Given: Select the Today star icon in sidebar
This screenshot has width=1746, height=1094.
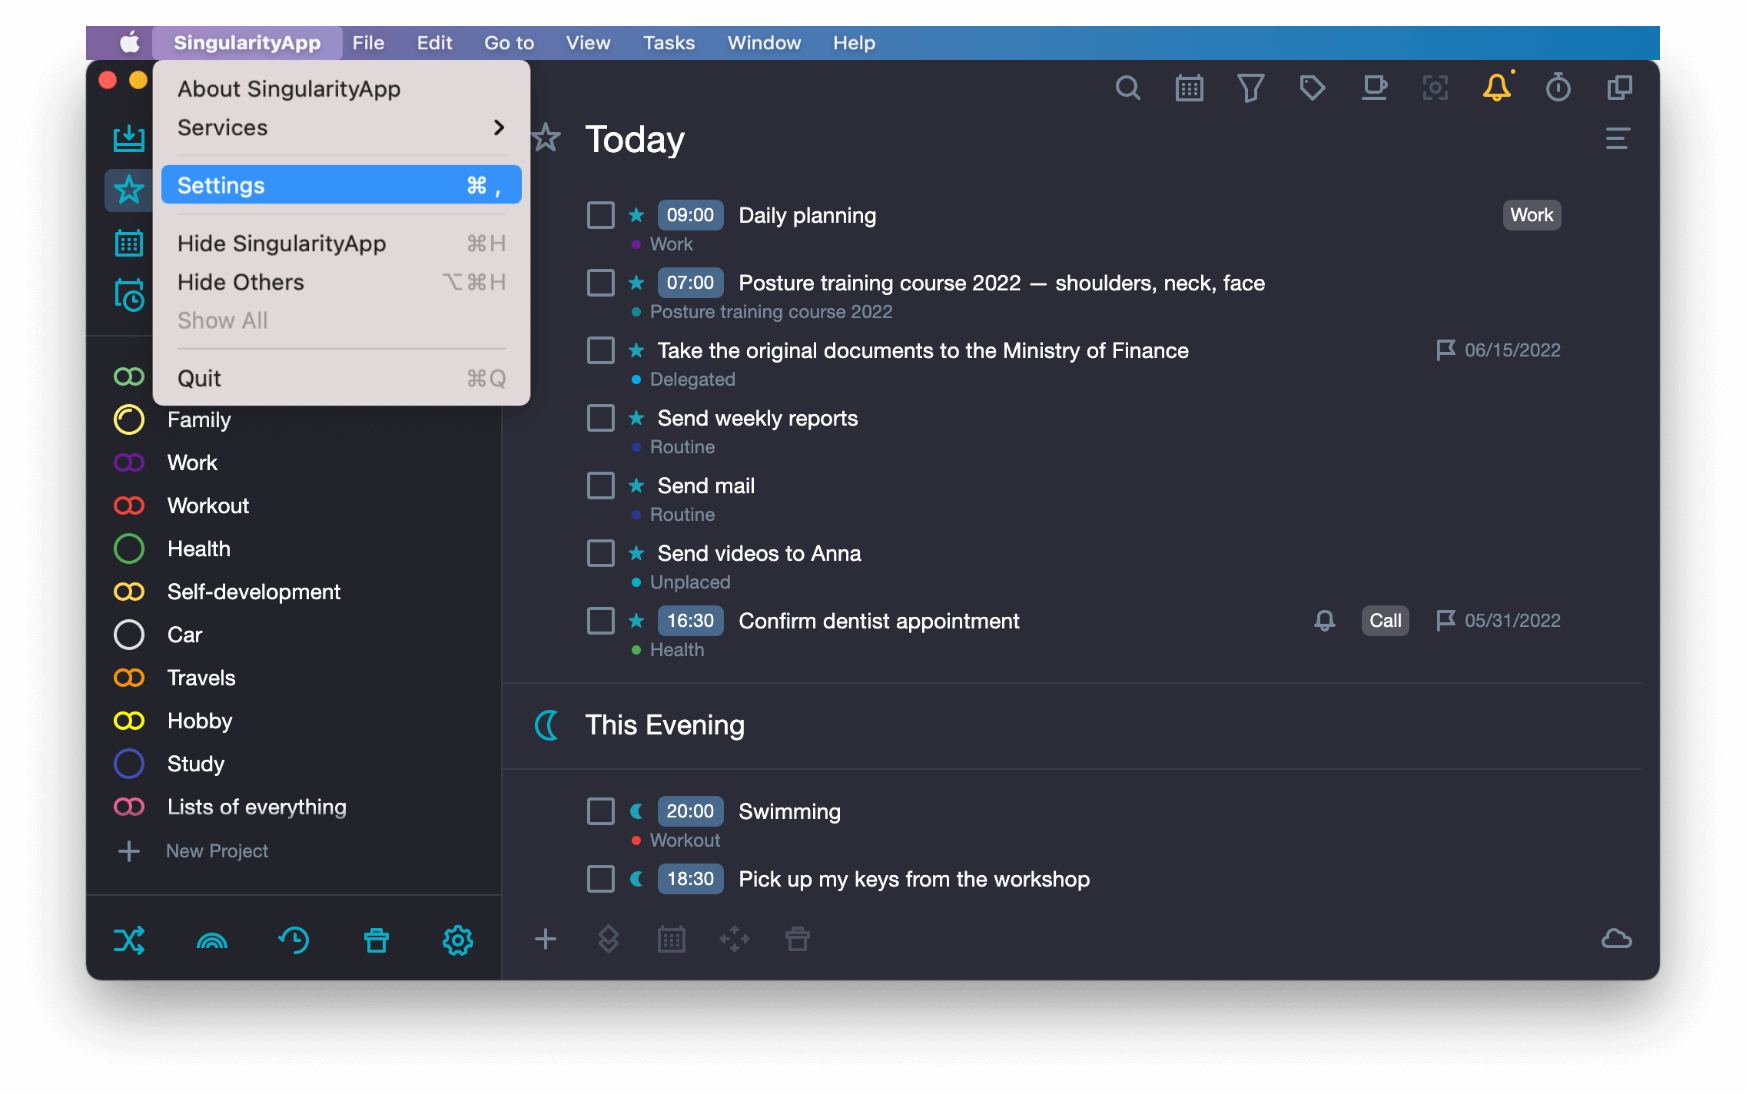Looking at the screenshot, I should [128, 190].
